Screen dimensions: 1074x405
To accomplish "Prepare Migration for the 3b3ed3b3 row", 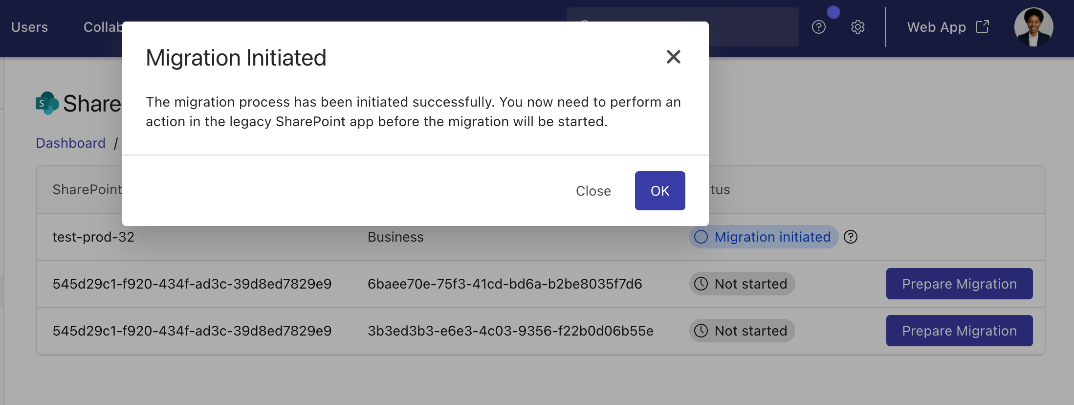I will [x=959, y=331].
